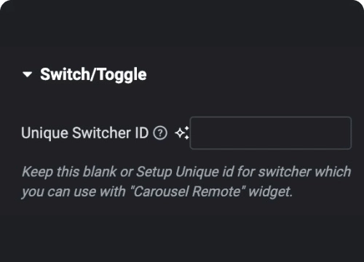Hide Switch/Toggle controls via triangle
The image size is (364, 262).
(x=27, y=74)
